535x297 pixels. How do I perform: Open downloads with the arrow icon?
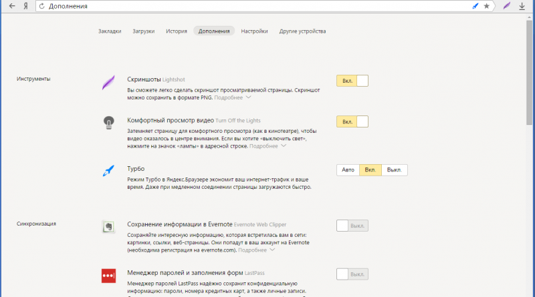[522, 6]
